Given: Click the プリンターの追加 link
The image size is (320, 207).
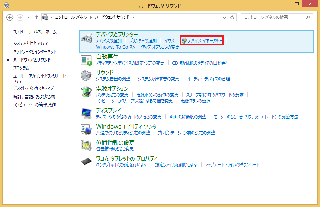Looking at the screenshot, I should (x=143, y=41).
